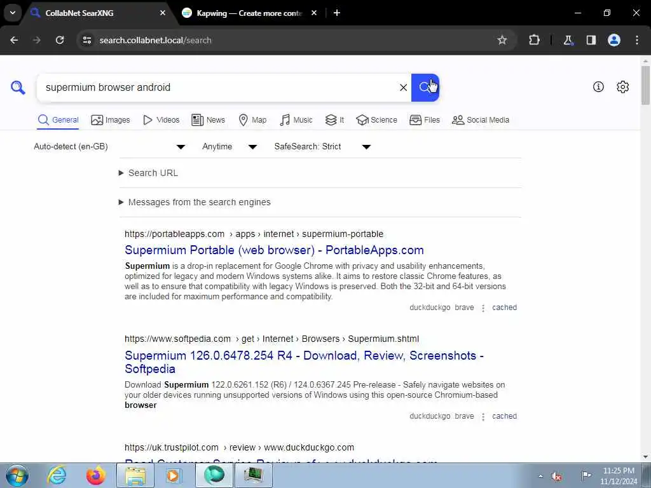Close the CollabNet SearXNG tab
This screenshot has width=651, height=488.
[x=163, y=13]
